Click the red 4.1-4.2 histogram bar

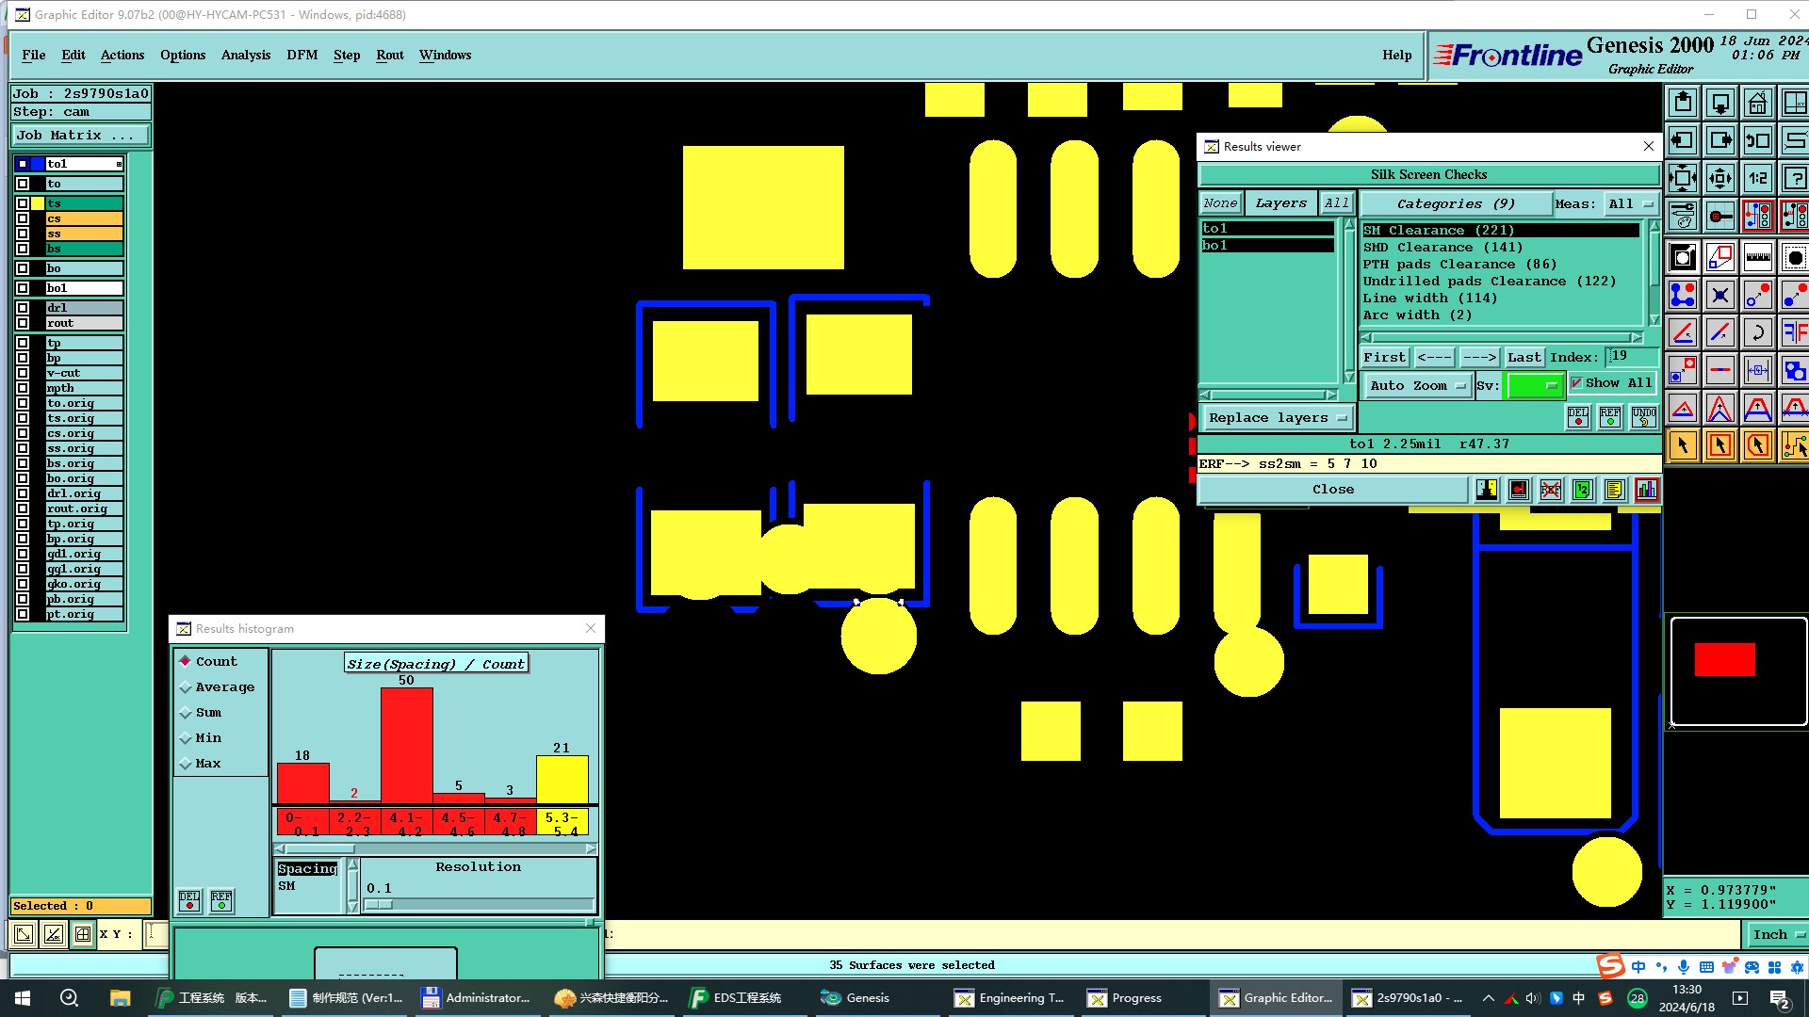[x=407, y=746]
